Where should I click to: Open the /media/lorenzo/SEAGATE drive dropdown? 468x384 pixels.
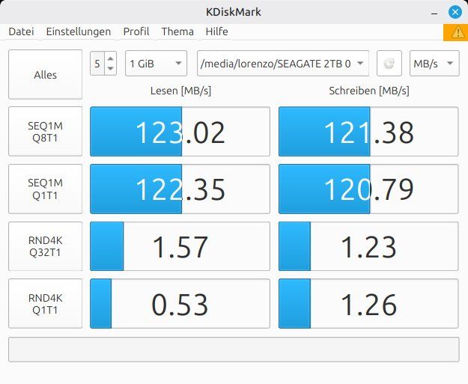pyautogui.click(x=283, y=64)
